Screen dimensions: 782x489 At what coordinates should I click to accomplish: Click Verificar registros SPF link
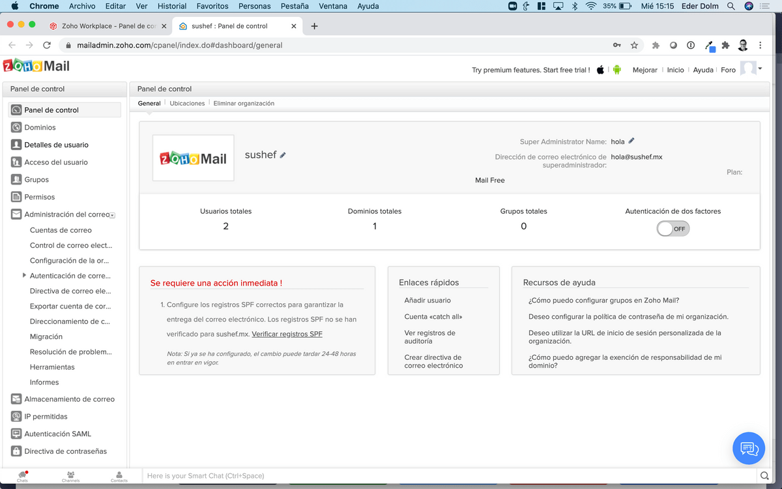(x=287, y=334)
